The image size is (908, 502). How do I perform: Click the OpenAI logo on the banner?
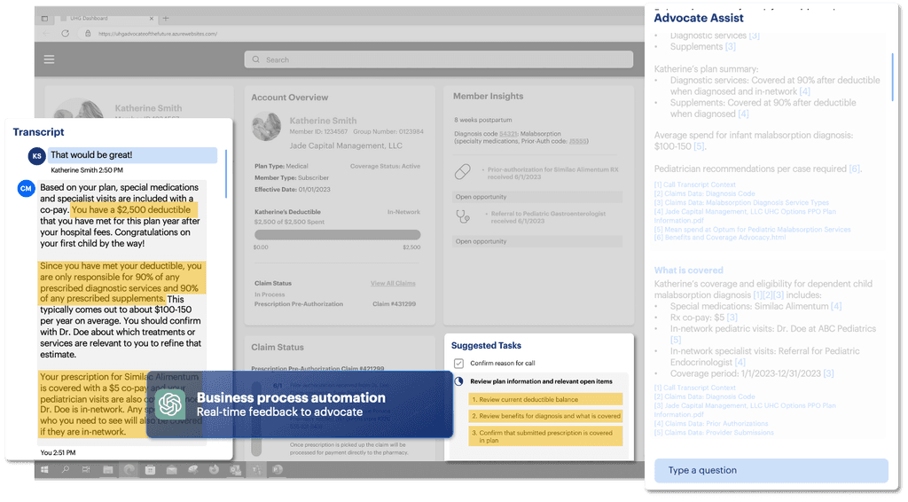170,404
